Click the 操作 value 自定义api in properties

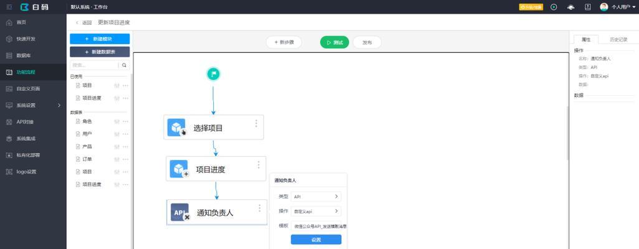pyautogui.click(x=600, y=76)
